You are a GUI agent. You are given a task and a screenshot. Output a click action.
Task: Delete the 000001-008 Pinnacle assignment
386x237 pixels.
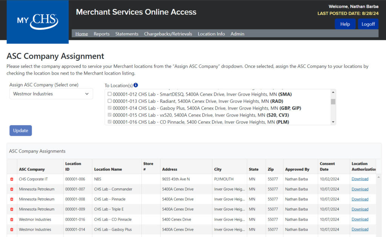(12, 199)
